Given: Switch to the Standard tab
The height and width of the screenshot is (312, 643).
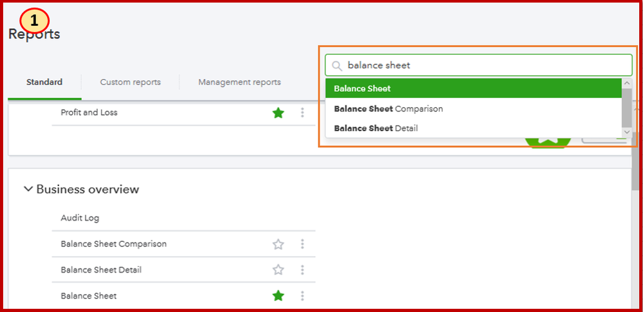Looking at the screenshot, I should click(44, 82).
